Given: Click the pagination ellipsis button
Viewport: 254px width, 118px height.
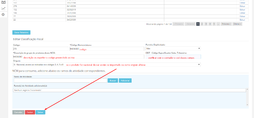Looking at the screenshot, I should pyautogui.click(x=218, y=24).
